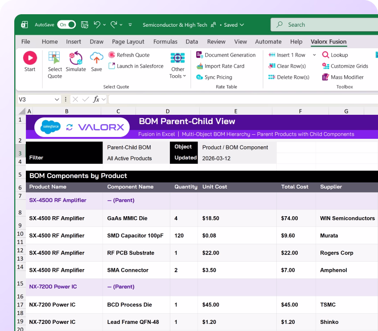Click the Undo arrow icon
378x331 pixels.
pos(97,24)
